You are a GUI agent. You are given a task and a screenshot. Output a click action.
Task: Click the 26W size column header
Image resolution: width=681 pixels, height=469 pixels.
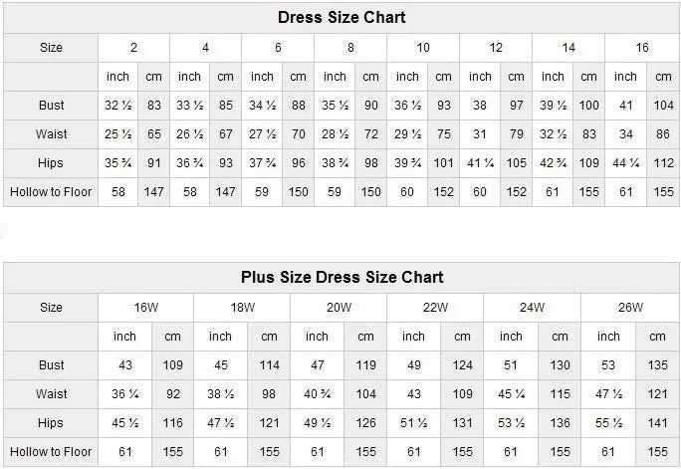[629, 308]
